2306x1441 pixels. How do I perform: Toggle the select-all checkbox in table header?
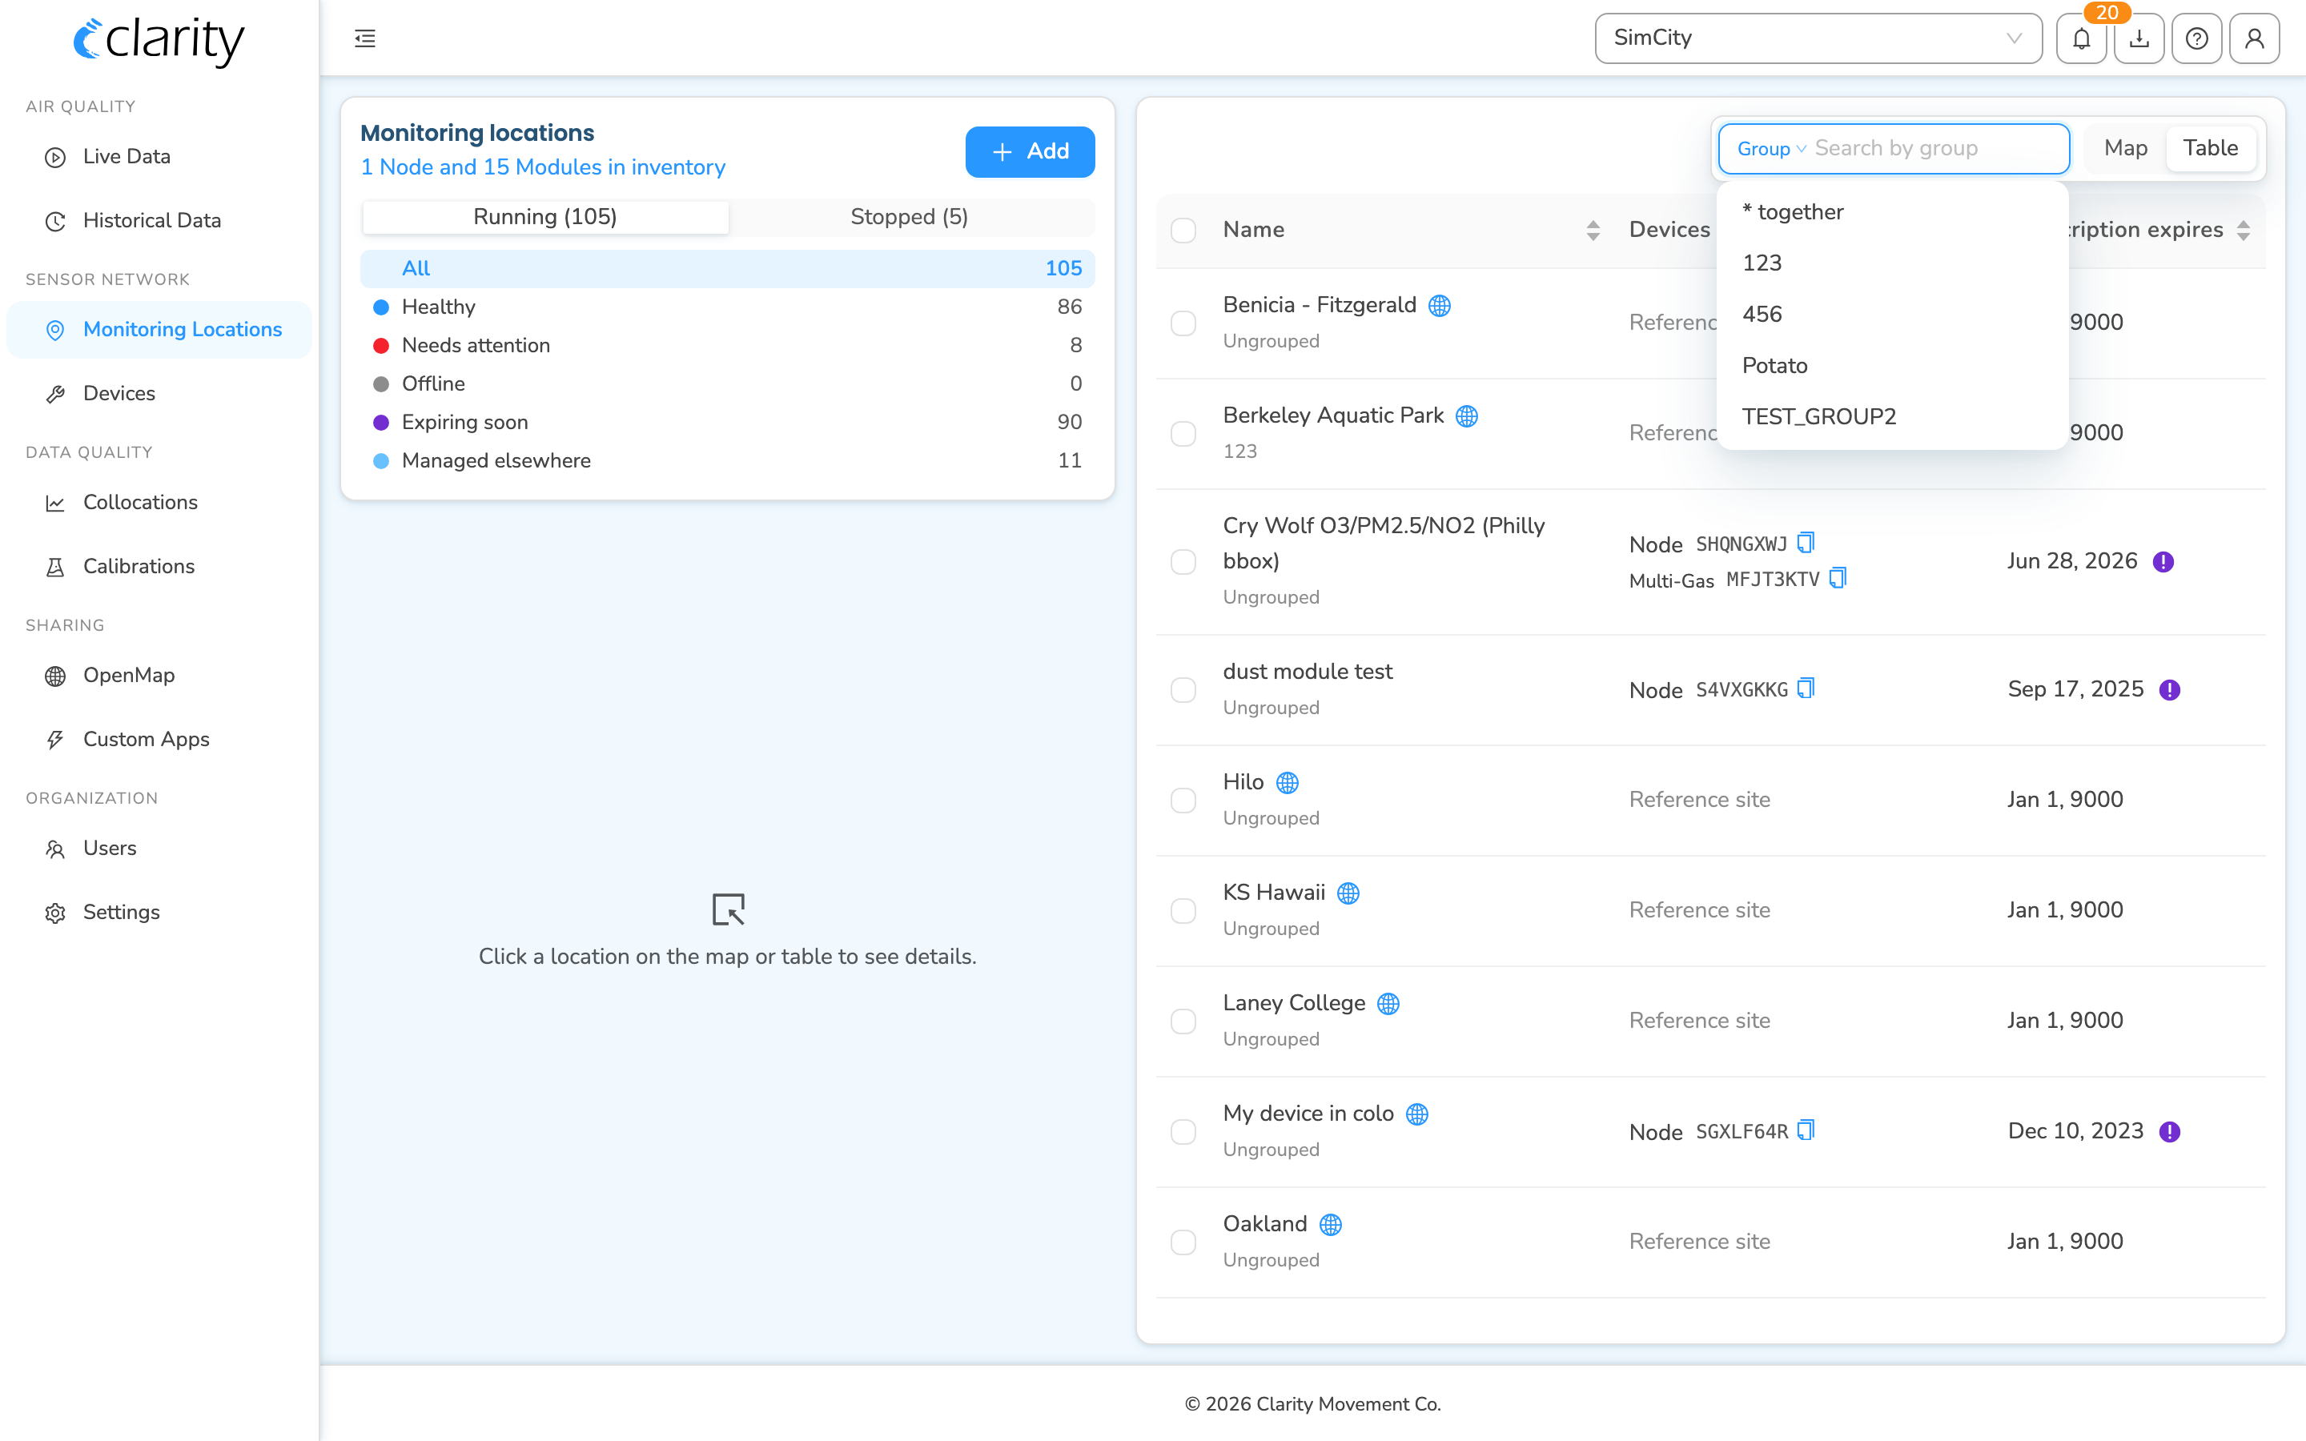click(1183, 230)
